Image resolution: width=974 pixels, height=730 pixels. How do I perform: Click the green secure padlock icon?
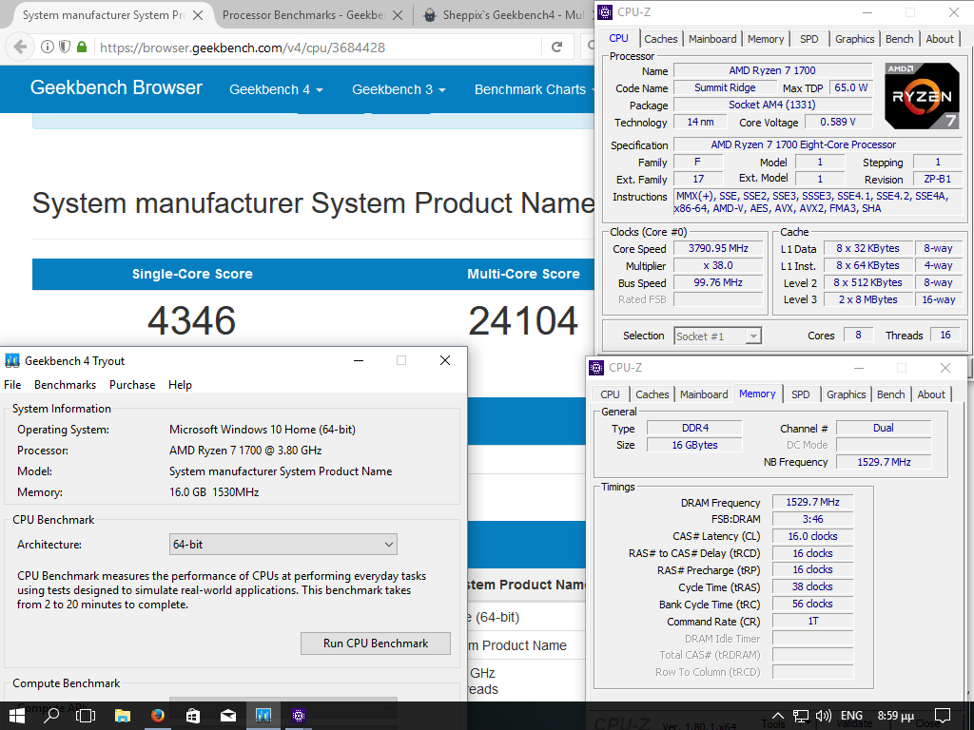click(82, 47)
